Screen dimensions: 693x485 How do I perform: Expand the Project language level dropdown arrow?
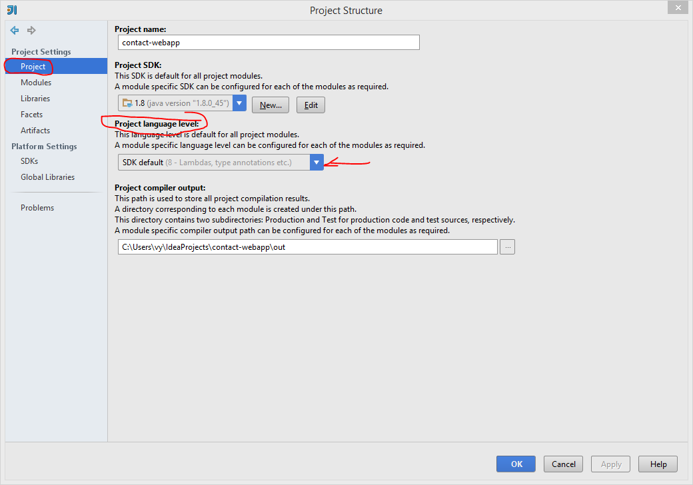(x=317, y=163)
